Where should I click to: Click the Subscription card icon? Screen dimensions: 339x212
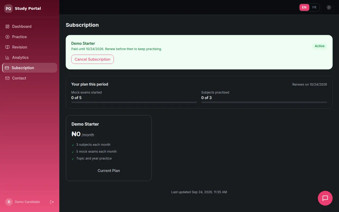click(x=7, y=68)
